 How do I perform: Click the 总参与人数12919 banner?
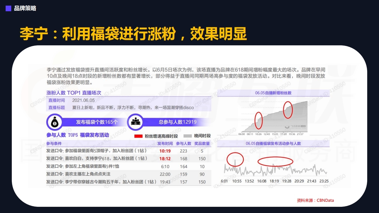tap(178, 122)
